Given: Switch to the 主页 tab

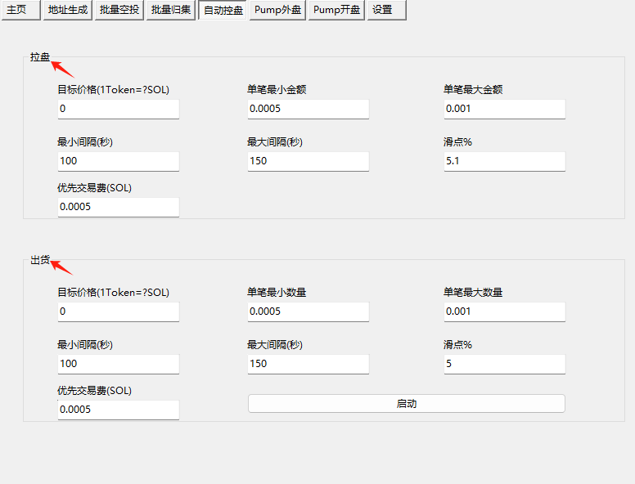Looking at the screenshot, I should coord(21,10).
